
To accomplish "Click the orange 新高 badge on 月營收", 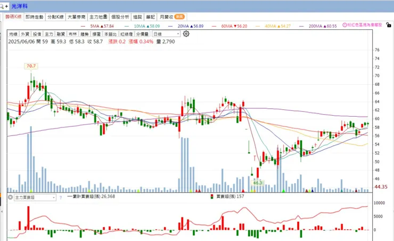I will (x=179, y=17).
